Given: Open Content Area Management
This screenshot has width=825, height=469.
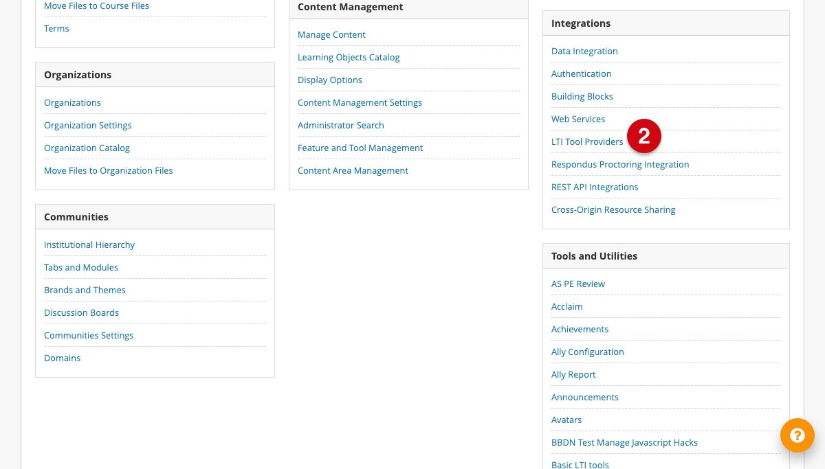Looking at the screenshot, I should coord(353,170).
